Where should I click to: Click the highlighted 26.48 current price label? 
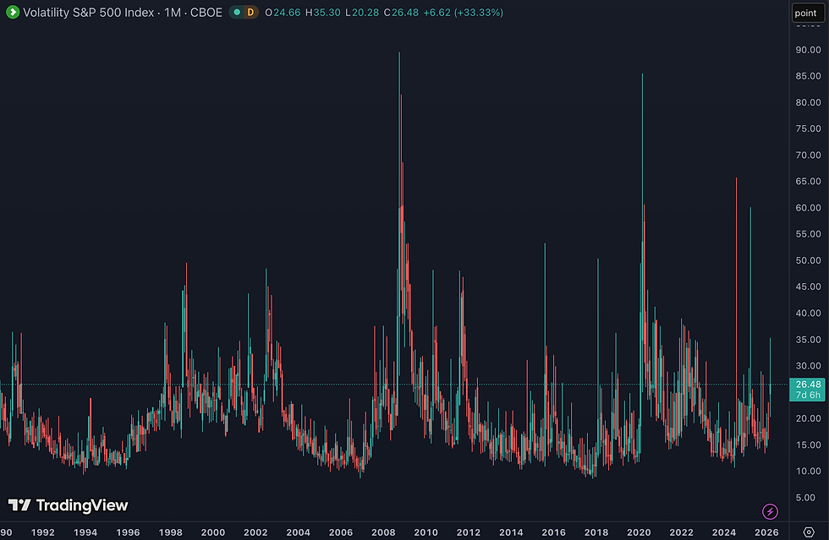pos(808,385)
